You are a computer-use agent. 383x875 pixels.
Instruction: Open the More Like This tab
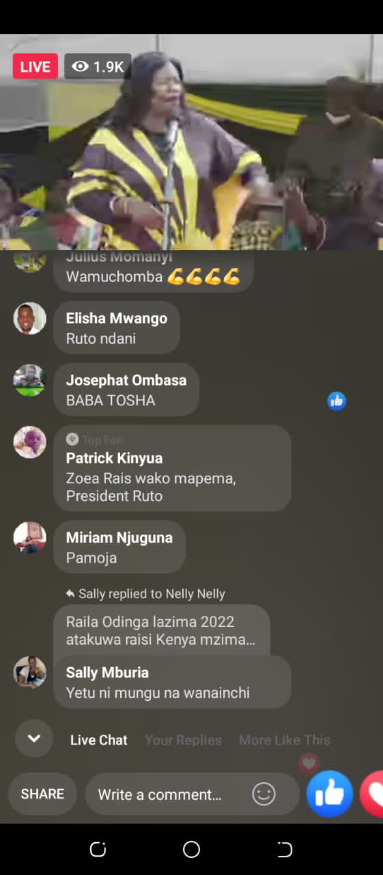(x=285, y=740)
